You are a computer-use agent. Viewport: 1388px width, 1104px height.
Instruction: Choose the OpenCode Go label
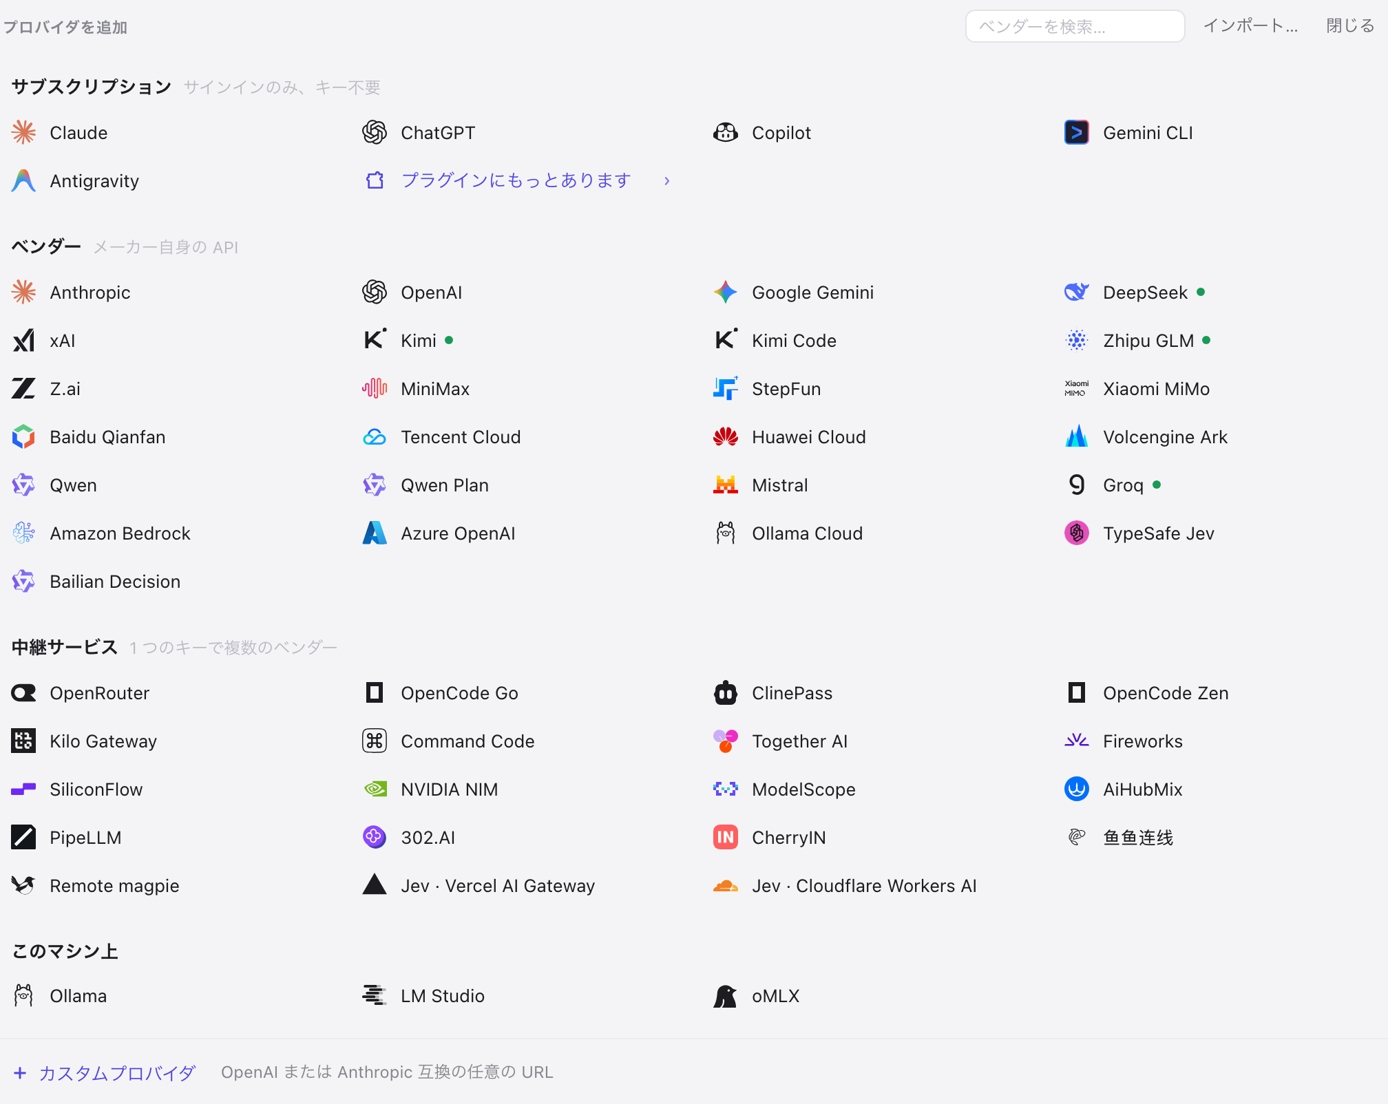[460, 693]
